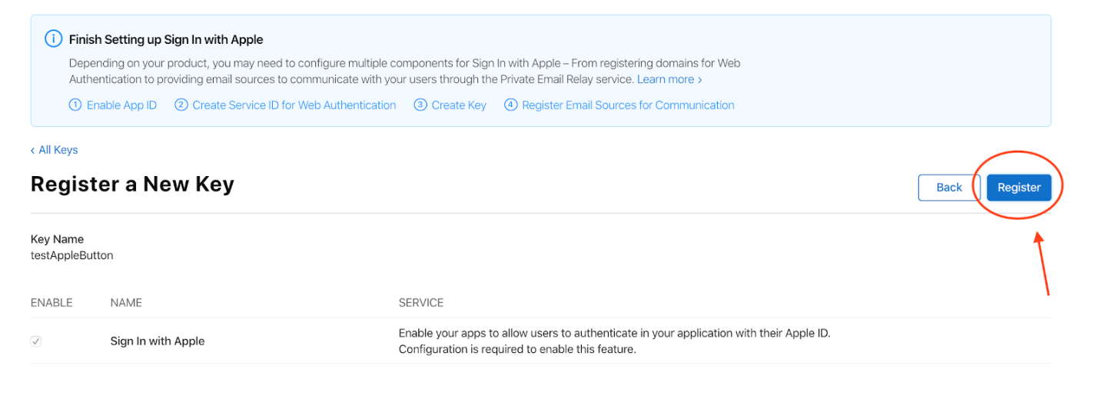This screenshot has width=1099, height=396.
Task: Go back to All Keys
Action: (55, 150)
